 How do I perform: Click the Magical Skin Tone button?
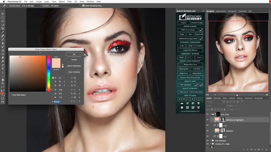tap(190, 65)
